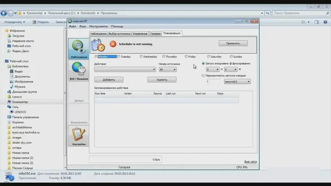Open the Инструменты menu
Image resolution: width=331 pixels, height=186 pixels.
(x=98, y=26)
